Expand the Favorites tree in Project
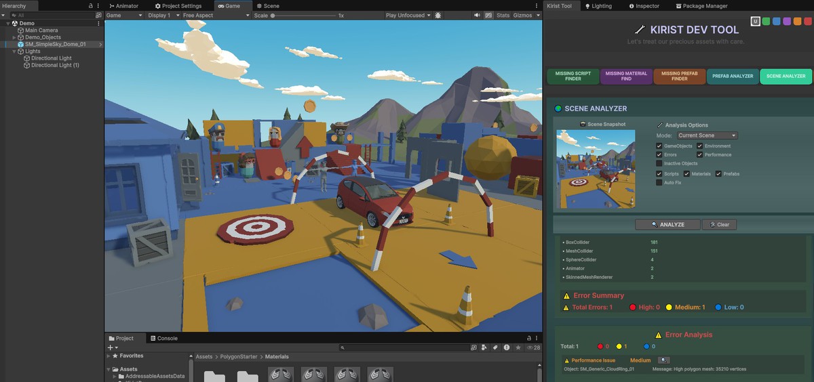This screenshot has height=382, width=814. 109,356
